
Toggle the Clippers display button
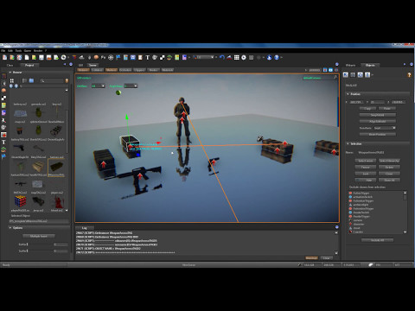click(139, 70)
